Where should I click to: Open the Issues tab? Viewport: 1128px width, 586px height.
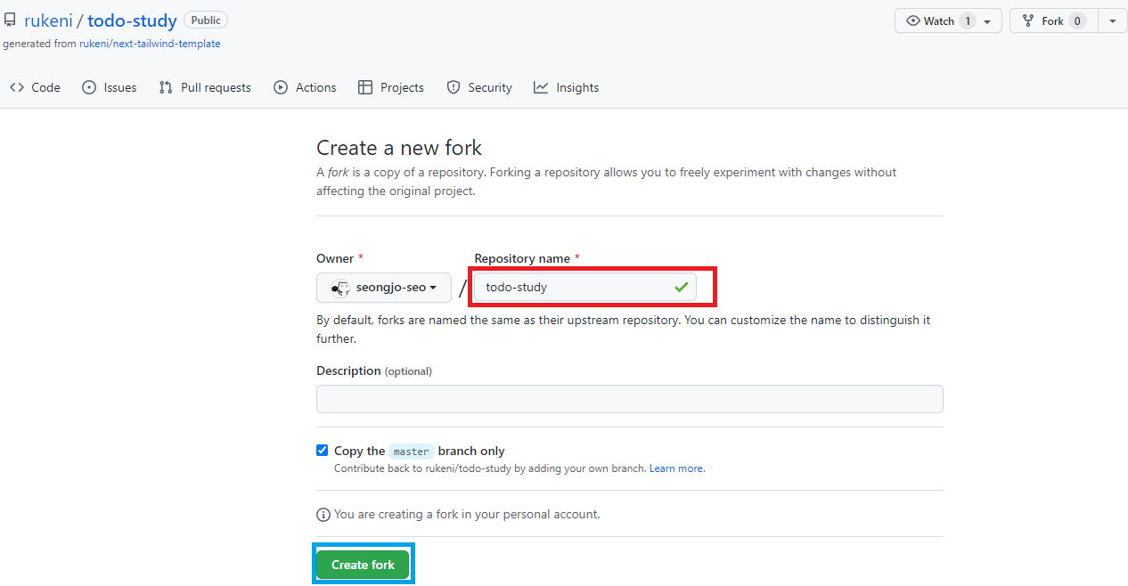click(110, 87)
